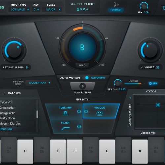
Task: Click the Humanize knob
Action: [150, 50]
